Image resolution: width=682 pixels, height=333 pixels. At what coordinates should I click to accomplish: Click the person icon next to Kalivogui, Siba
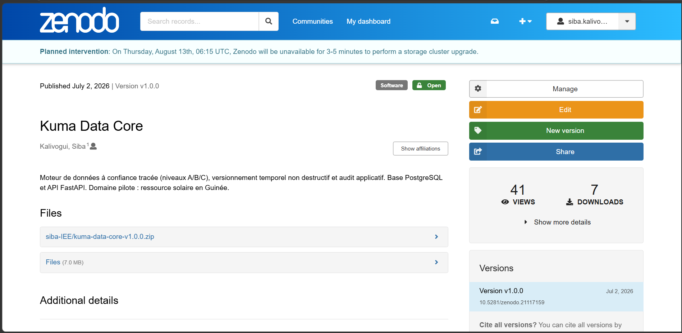(x=93, y=146)
